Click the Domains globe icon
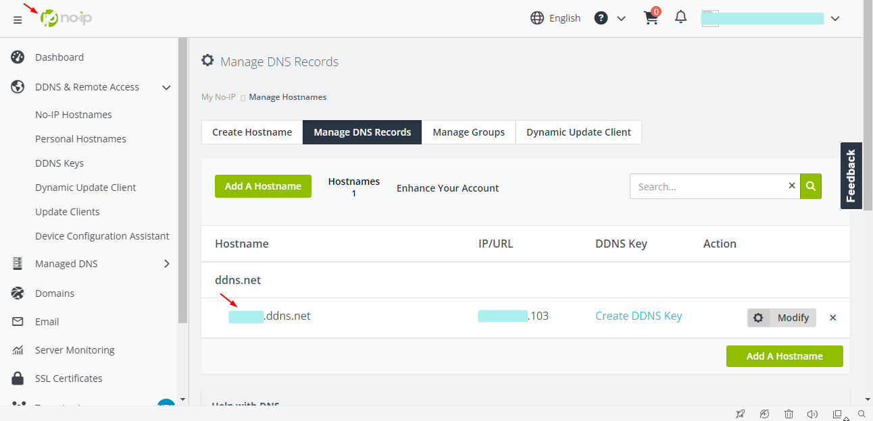Screen dimensions: 873x421 (x=18, y=293)
